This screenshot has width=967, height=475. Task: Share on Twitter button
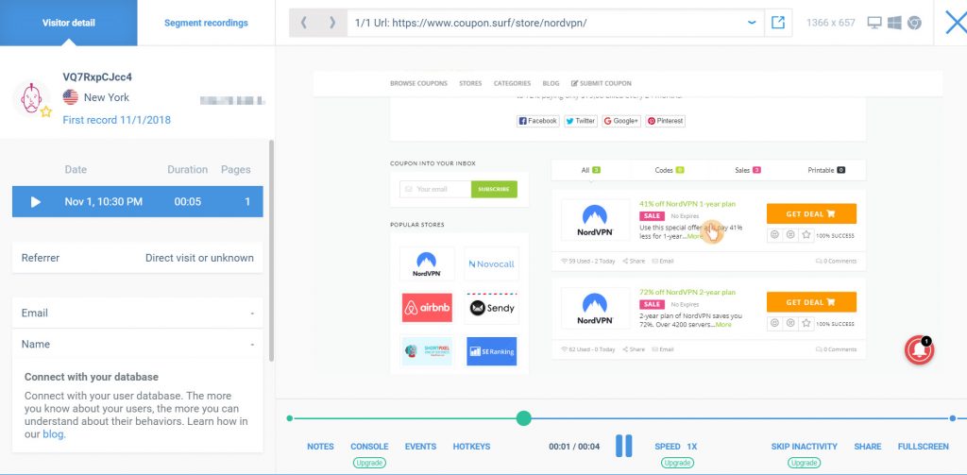[x=581, y=121]
